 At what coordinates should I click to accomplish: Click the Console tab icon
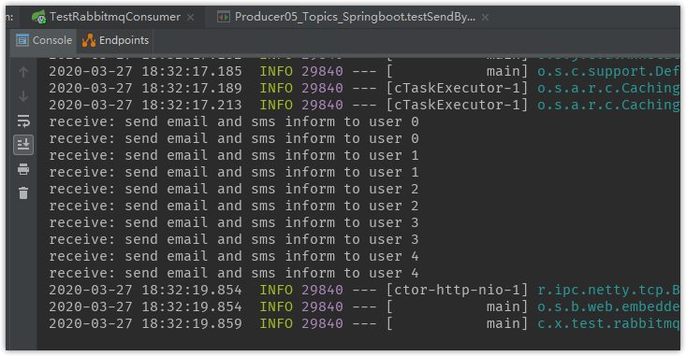[22, 40]
